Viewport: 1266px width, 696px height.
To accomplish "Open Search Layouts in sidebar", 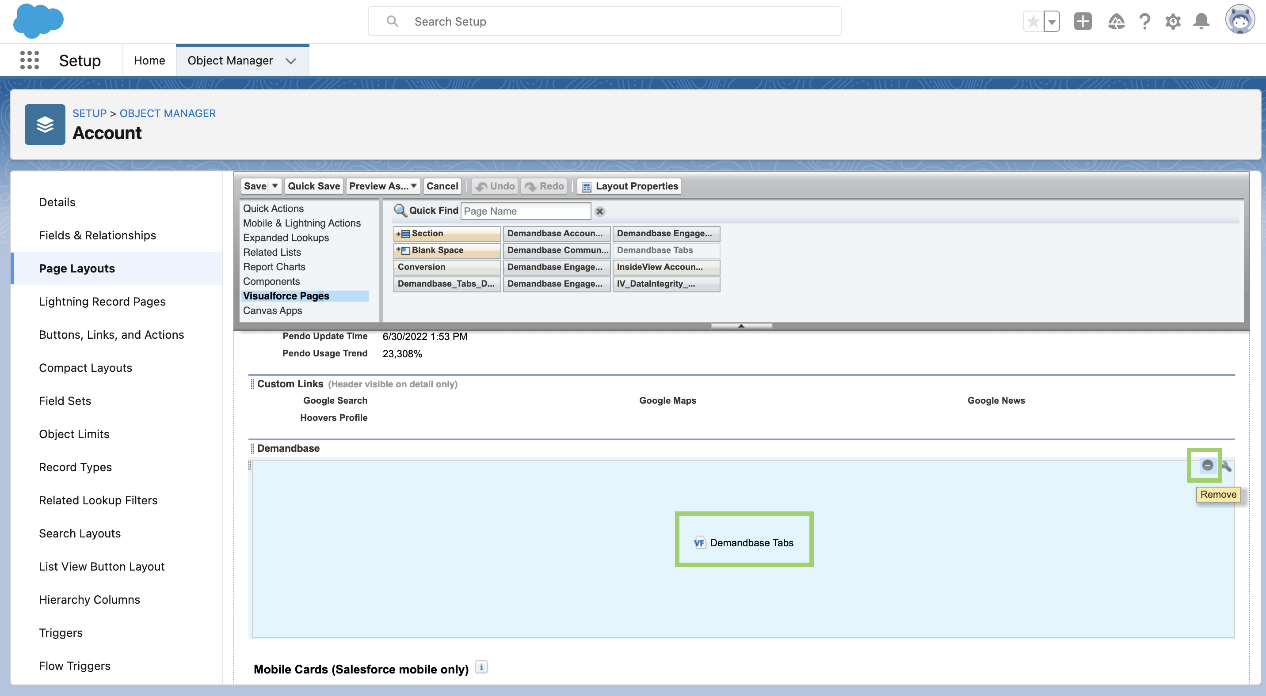I will point(80,533).
